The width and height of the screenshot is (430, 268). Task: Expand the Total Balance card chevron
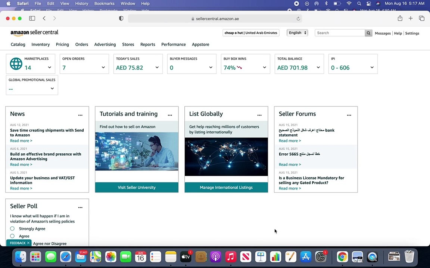[318, 67]
